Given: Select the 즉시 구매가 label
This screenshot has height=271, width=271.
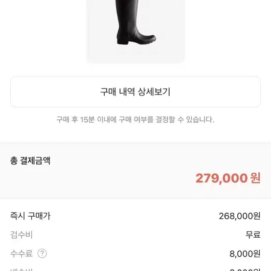Looking at the screenshot, I should pyautogui.click(x=30, y=216).
